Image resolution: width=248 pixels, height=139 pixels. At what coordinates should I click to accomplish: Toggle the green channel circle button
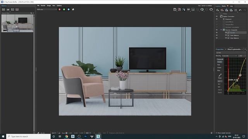tap(64, 9)
